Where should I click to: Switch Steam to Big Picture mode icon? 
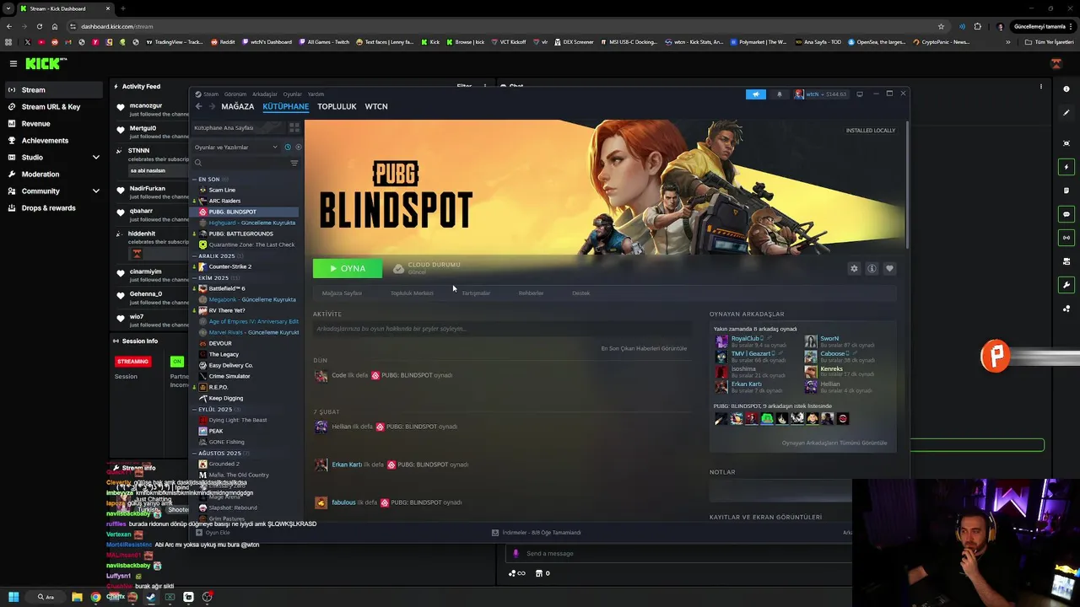click(860, 94)
